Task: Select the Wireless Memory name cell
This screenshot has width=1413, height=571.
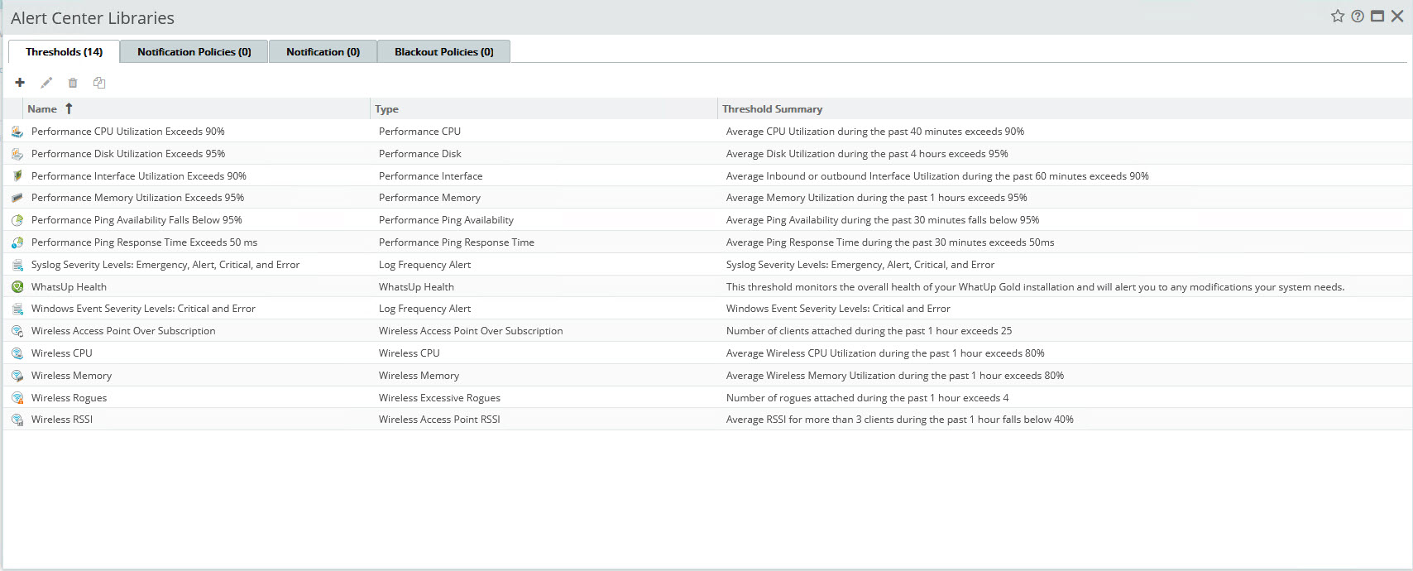Action: coord(71,376)
